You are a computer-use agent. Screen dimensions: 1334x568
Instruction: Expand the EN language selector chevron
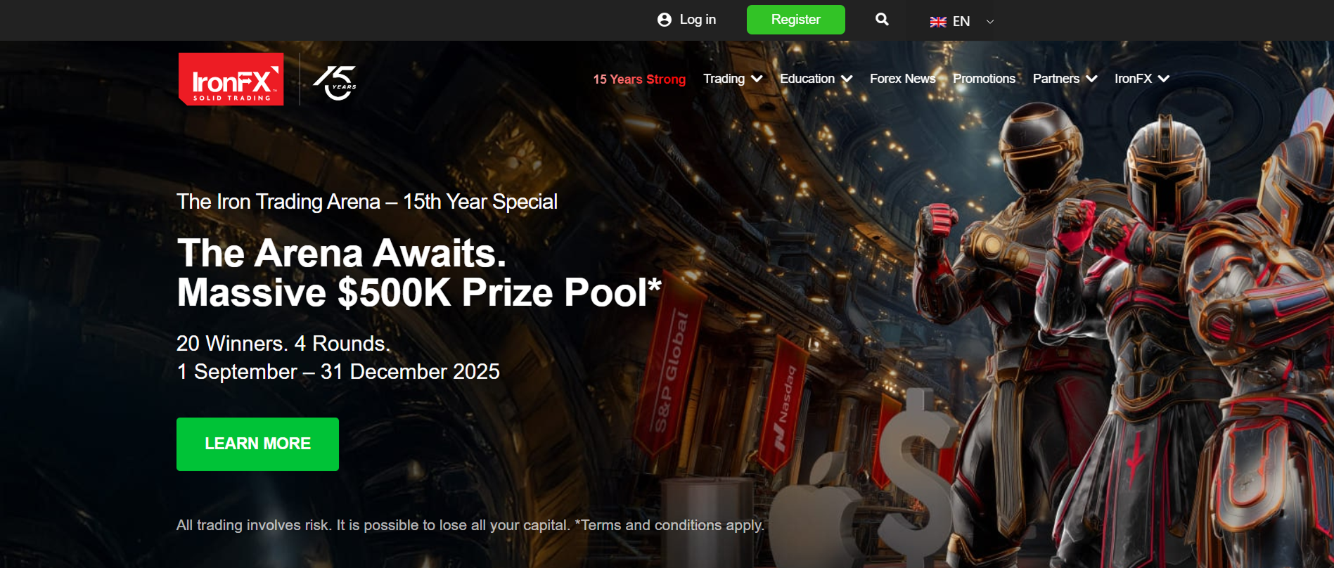pos(990,22)
